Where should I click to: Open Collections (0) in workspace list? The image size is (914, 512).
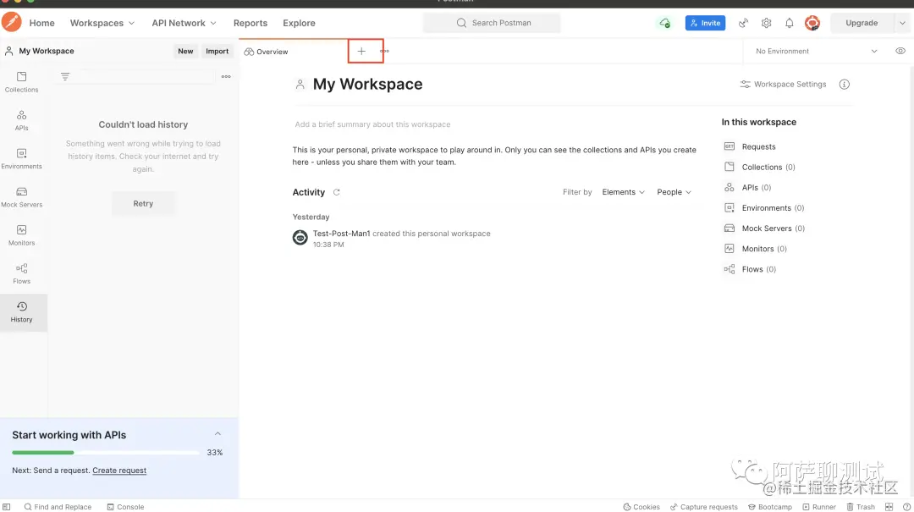pyautogui.click(x=759, y=167)
